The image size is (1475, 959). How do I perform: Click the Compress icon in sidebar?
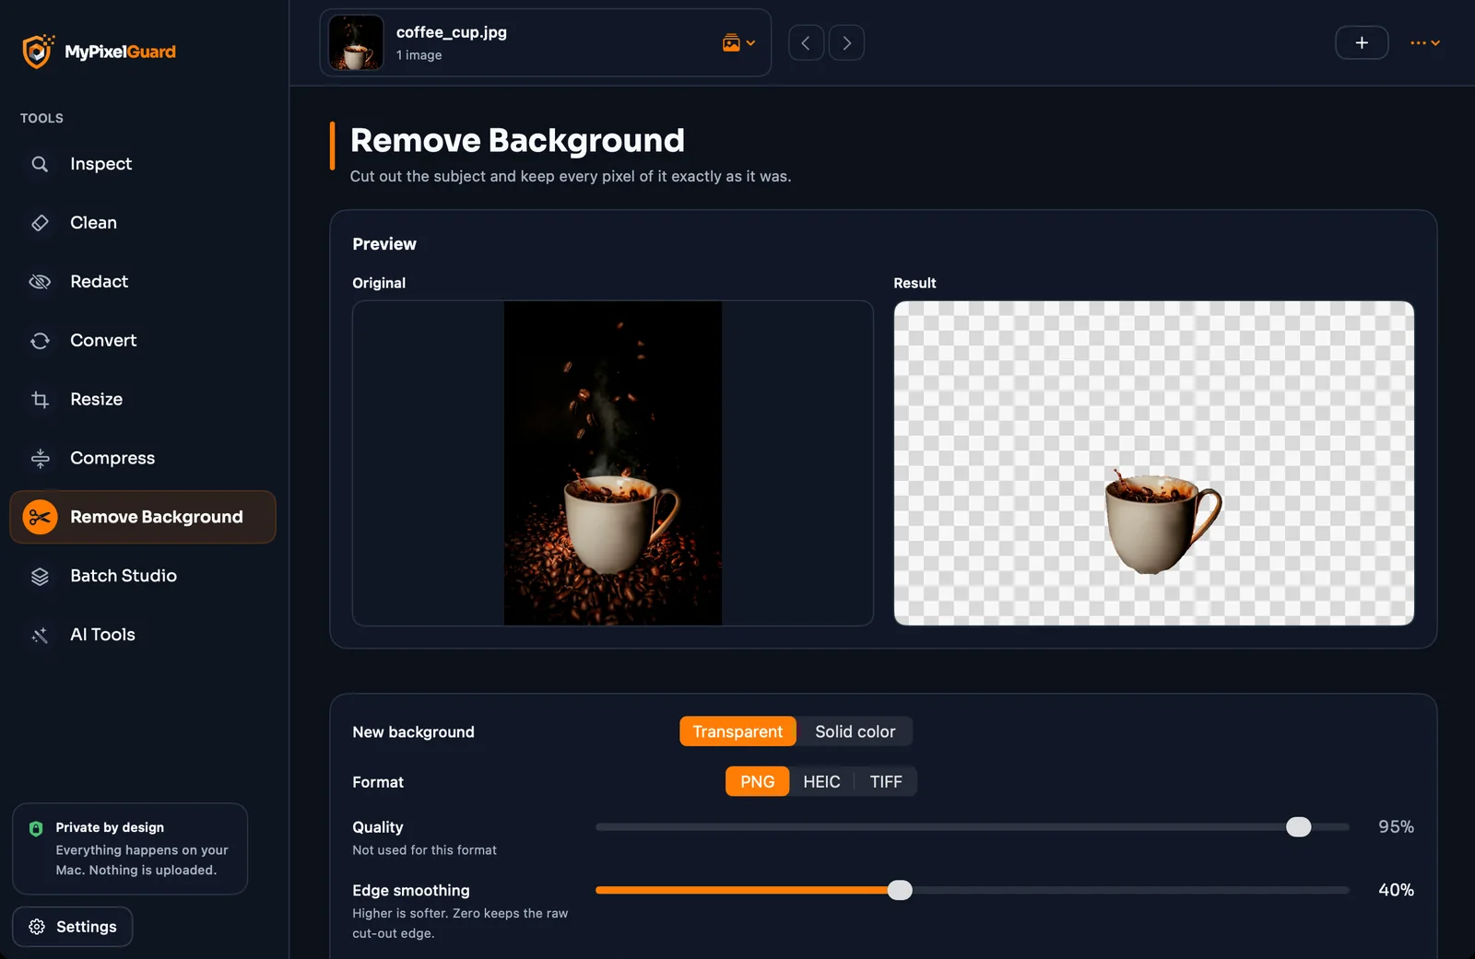[40, 459]
